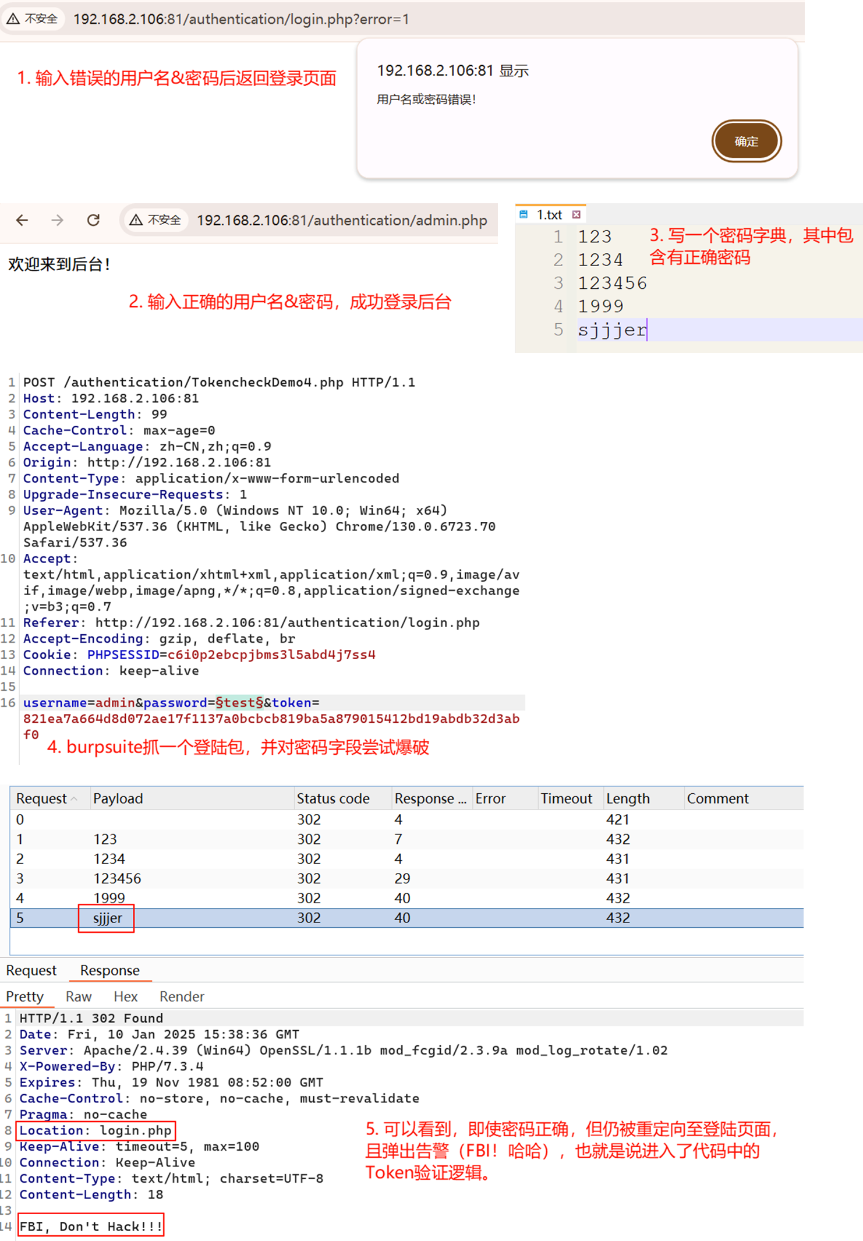Select the Render view tab
Screen dimensions: 863x1241
[182, 996]
